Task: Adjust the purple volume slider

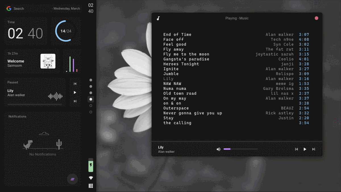Action: [x=240, y=149]
